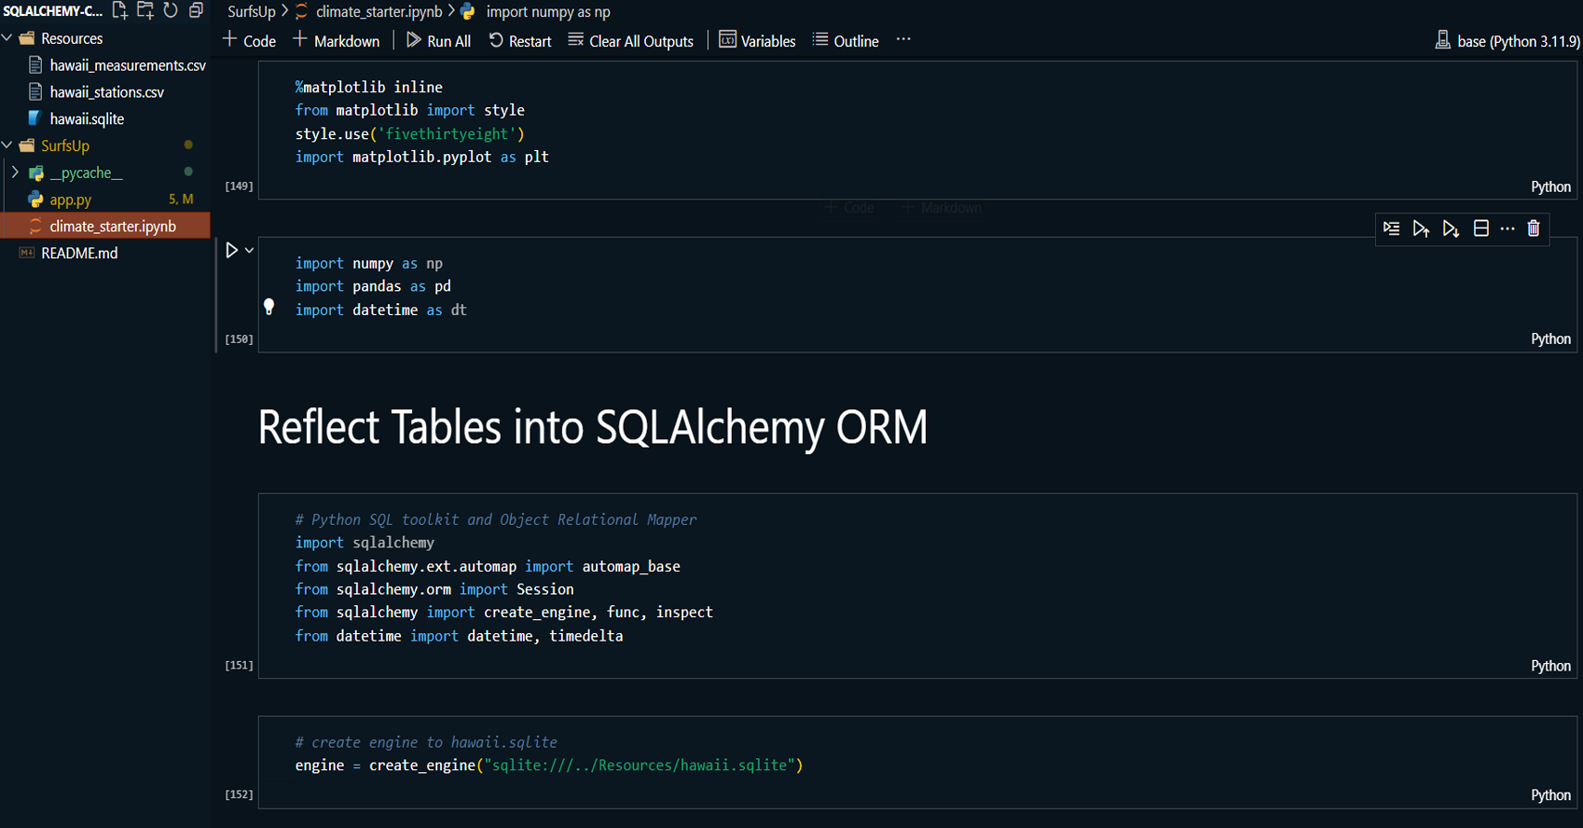This screenshot has width=1583, height=828.
Task: Collapse the SurfsUp folder
Action: point(8,145)
